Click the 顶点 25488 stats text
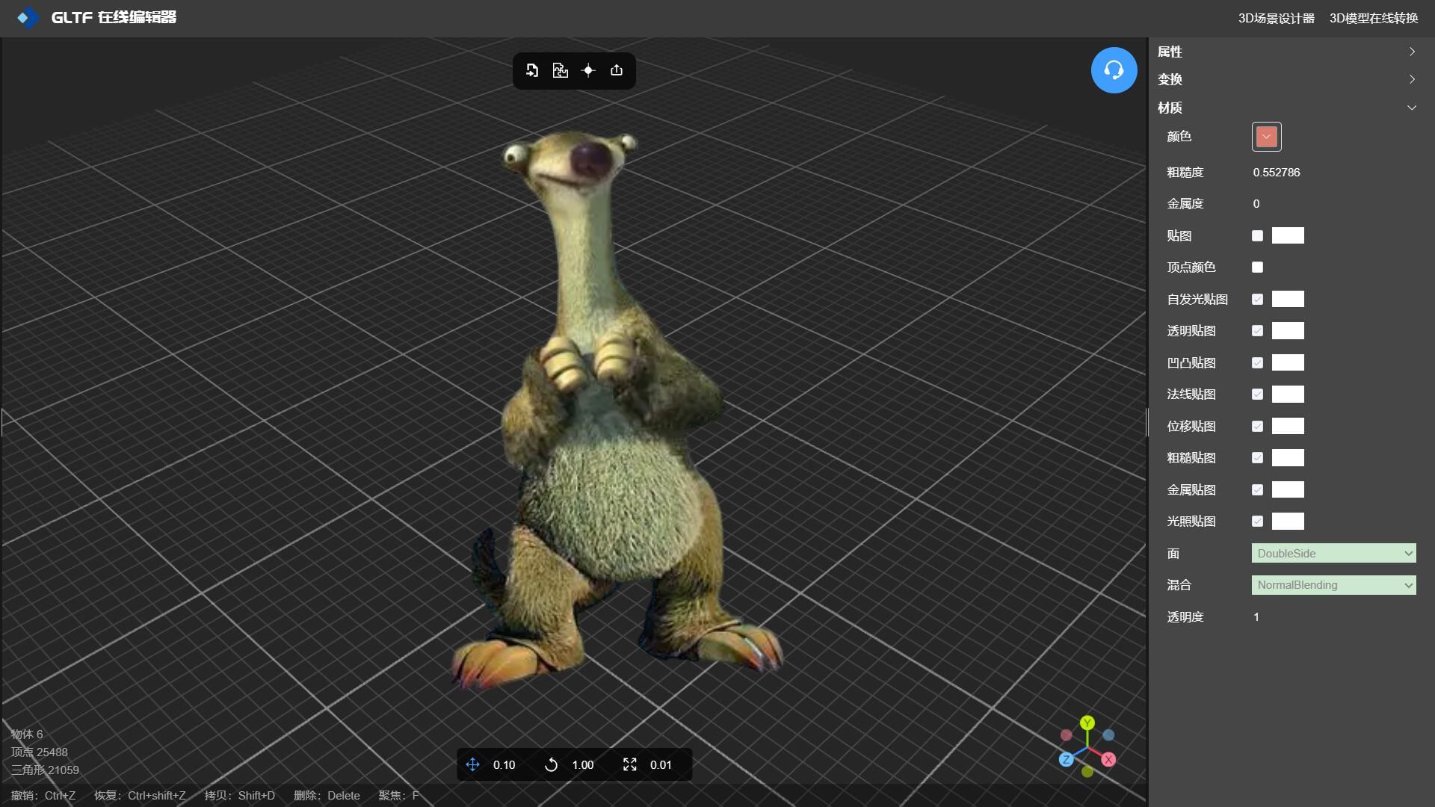 pyautogui.click(x=39, y=752)
